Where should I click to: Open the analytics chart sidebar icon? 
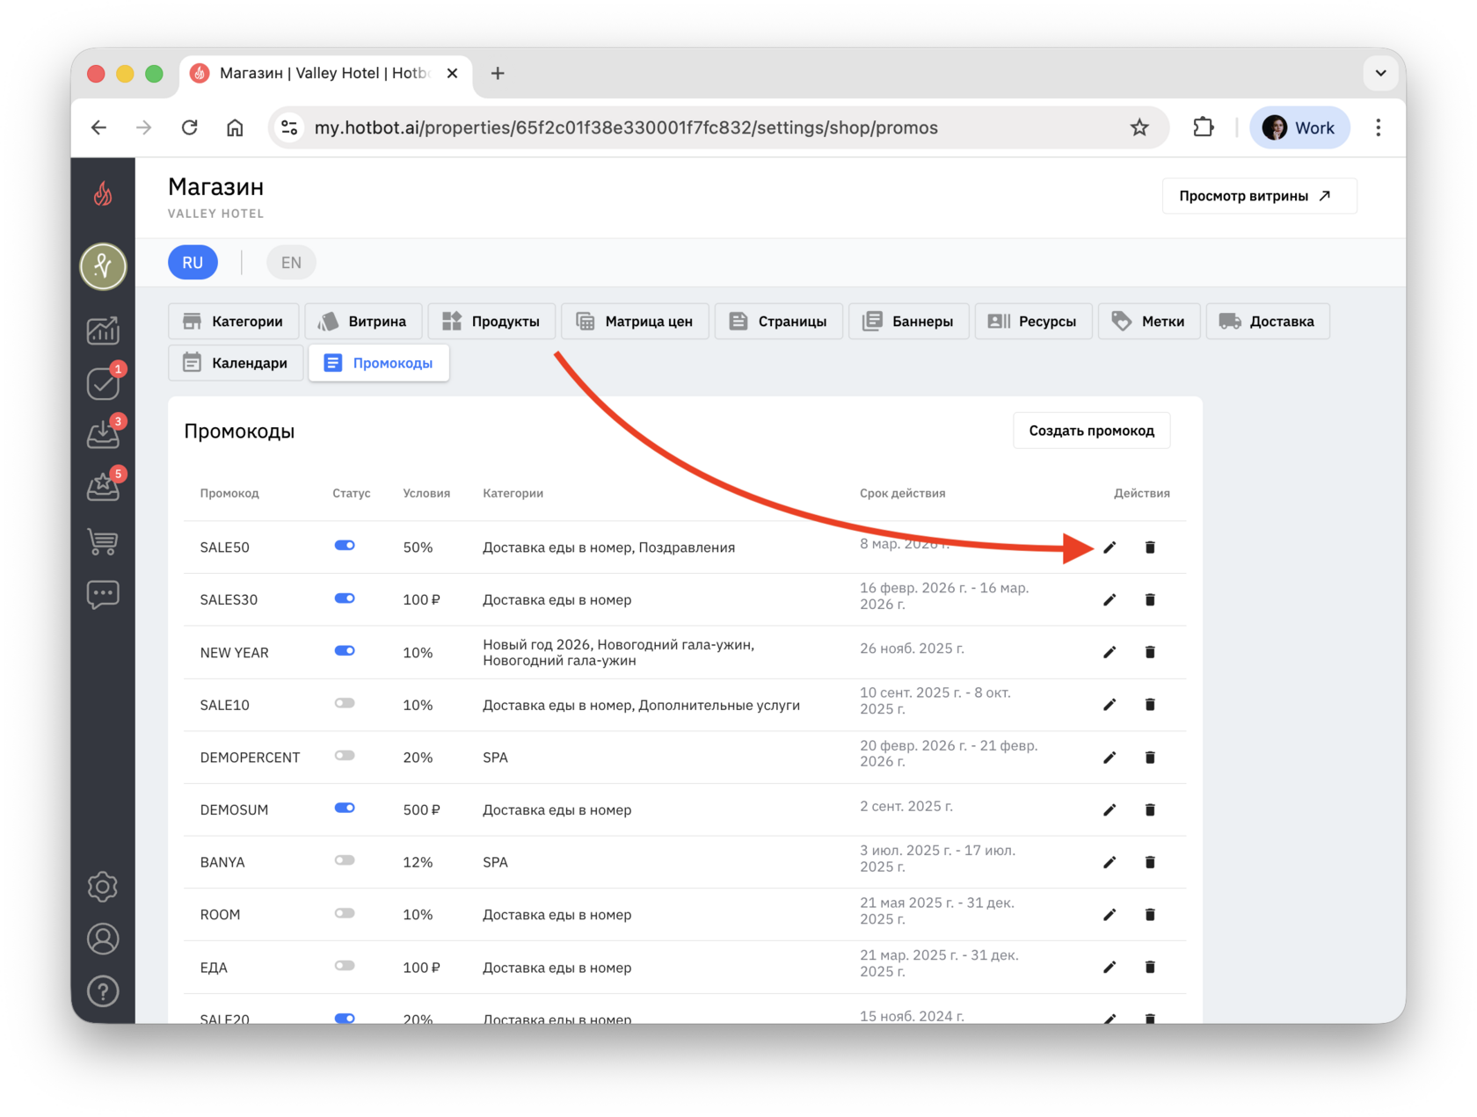click(x=103, y=330)
